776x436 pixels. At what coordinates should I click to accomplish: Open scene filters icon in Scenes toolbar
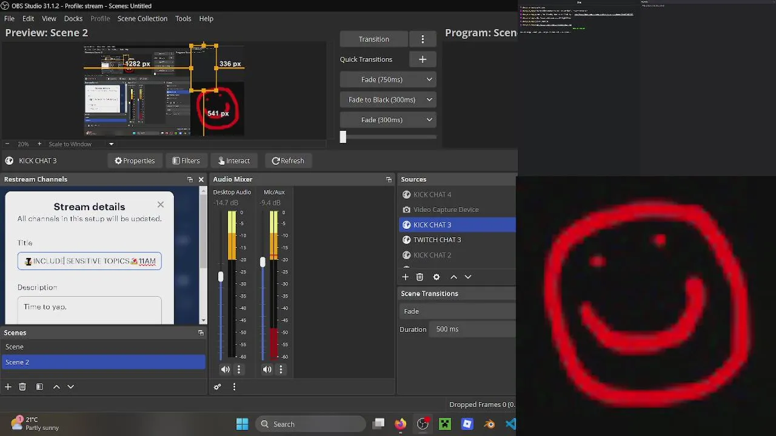39,386
